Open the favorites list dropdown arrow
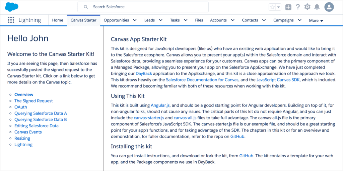 (x=278, y=7)
